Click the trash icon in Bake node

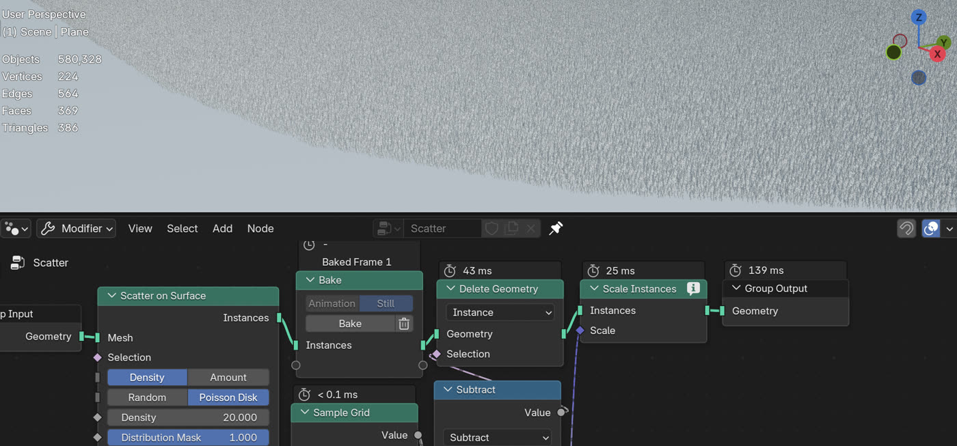[404, 324]
